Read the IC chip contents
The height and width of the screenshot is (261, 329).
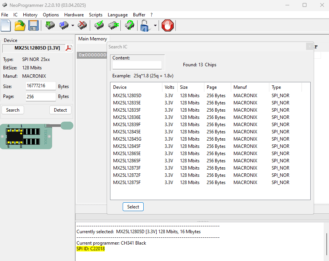[50, 25]
